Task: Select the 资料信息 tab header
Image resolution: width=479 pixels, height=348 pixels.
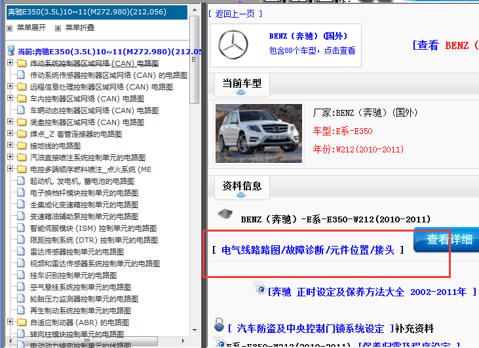Action: 242,187
